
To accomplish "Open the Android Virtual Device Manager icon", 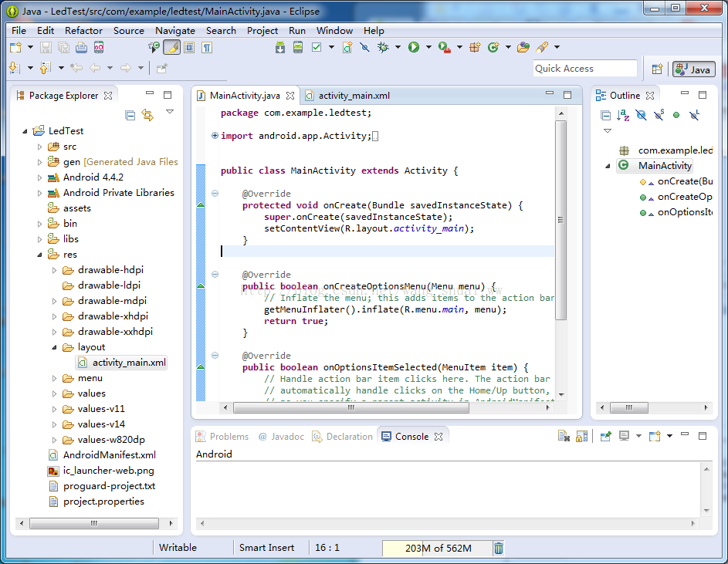I will coord(298,47).
